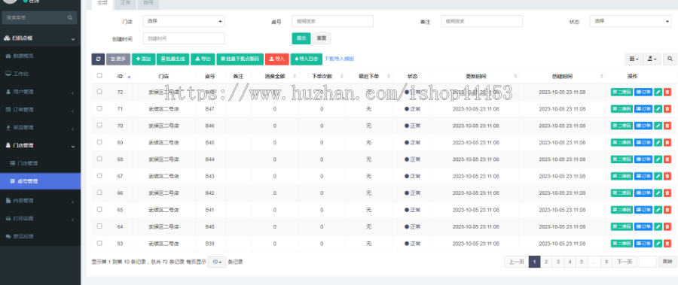Expand 订单管理 sidebar menu

coord(40,110)
